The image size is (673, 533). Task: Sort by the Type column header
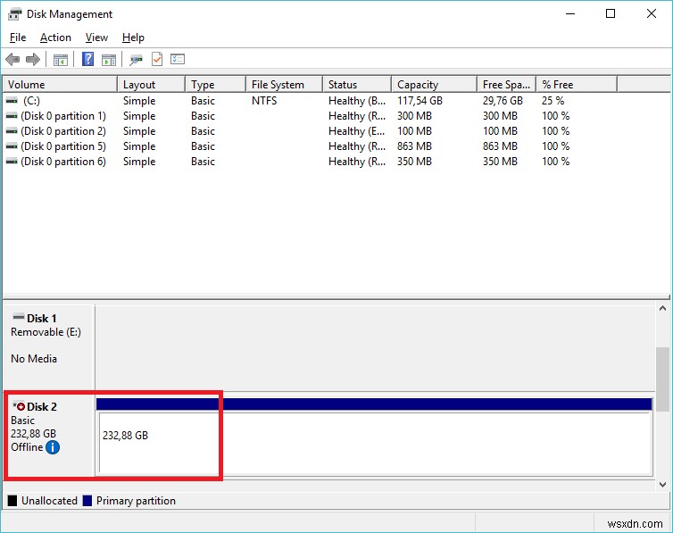(215, 85)
